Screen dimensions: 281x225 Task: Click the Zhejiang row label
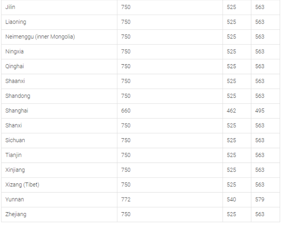click(x=16, y=214)
